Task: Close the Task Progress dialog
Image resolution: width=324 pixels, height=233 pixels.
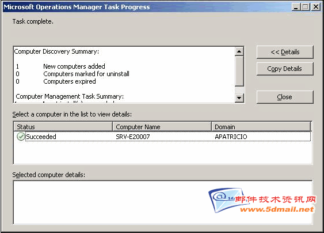Action: click(285, 97)
